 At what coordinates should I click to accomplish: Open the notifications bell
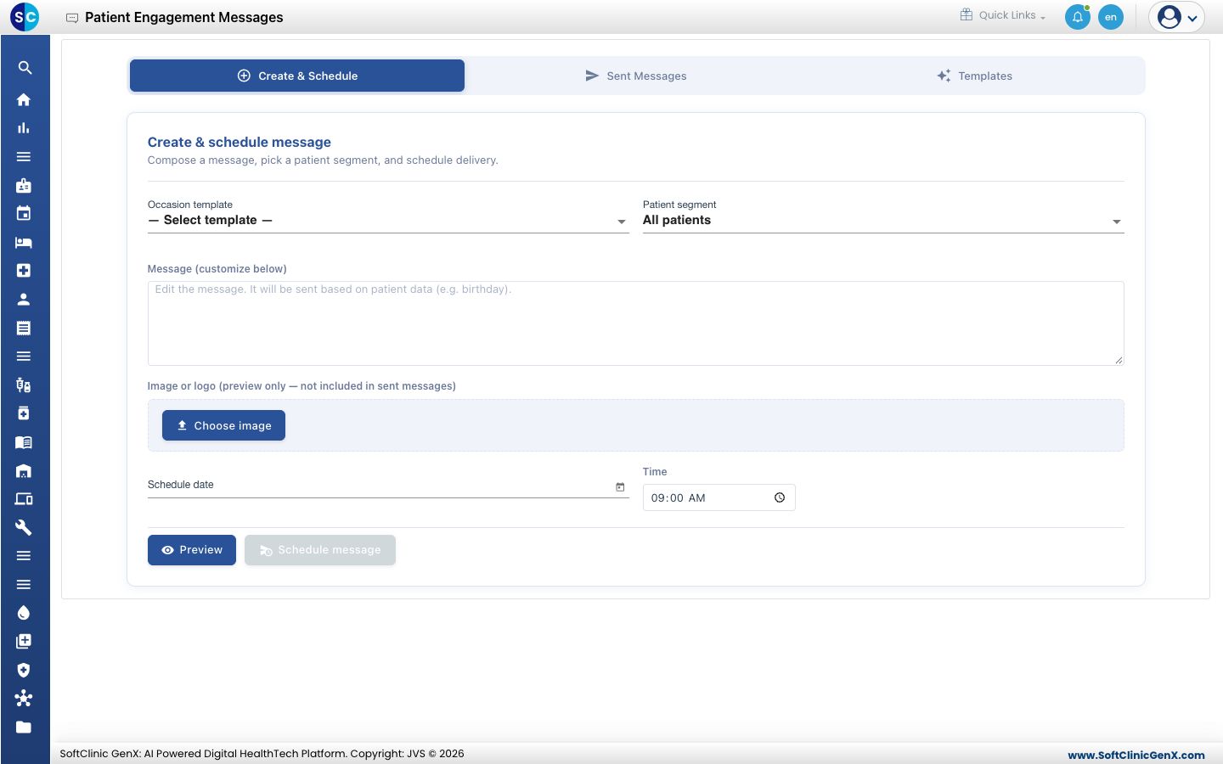pos(1078,17)
